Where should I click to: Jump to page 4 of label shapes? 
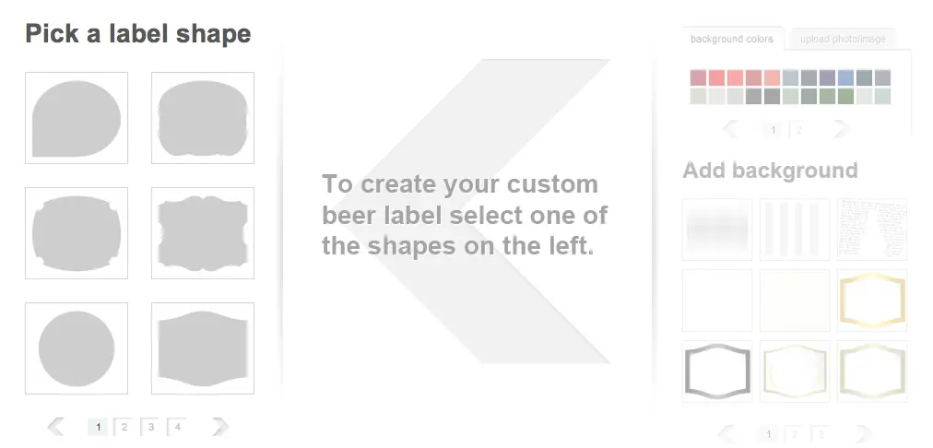175,427
